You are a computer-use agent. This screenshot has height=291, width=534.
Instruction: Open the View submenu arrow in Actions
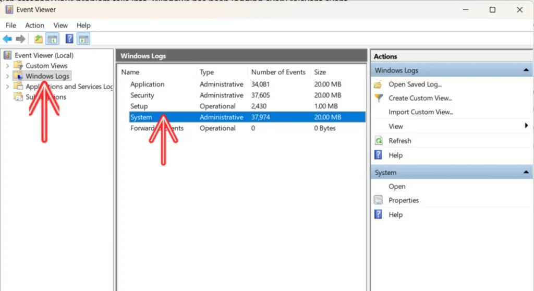pos(526,126)
